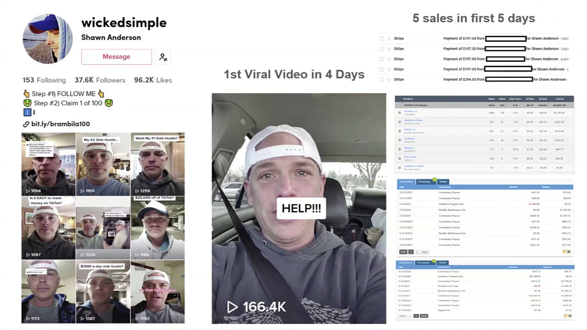This screenshot has width=587, height=330.
Task: Click the Message button
Action: coord(116,56)
